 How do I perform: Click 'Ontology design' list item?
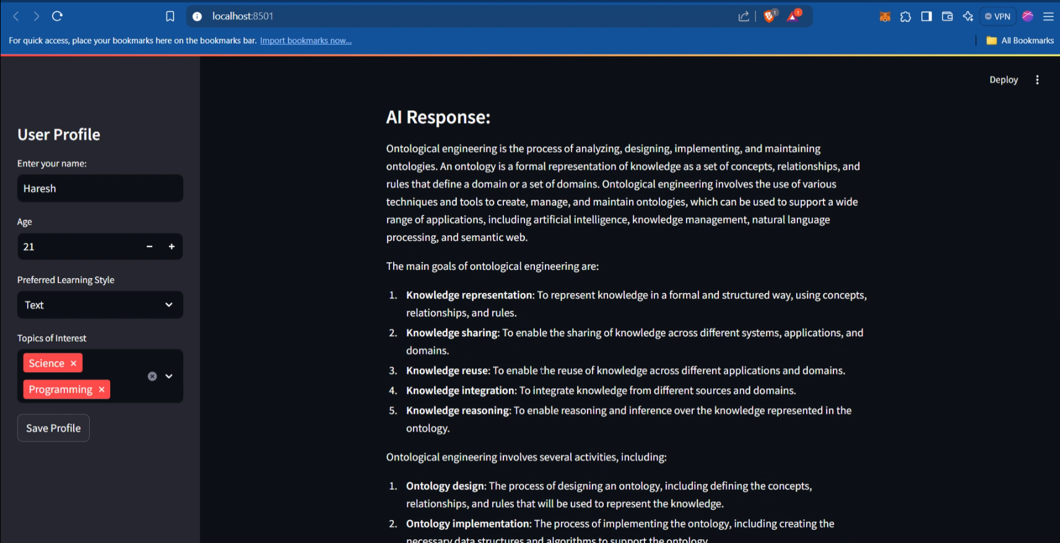click(x=609, y=495)
